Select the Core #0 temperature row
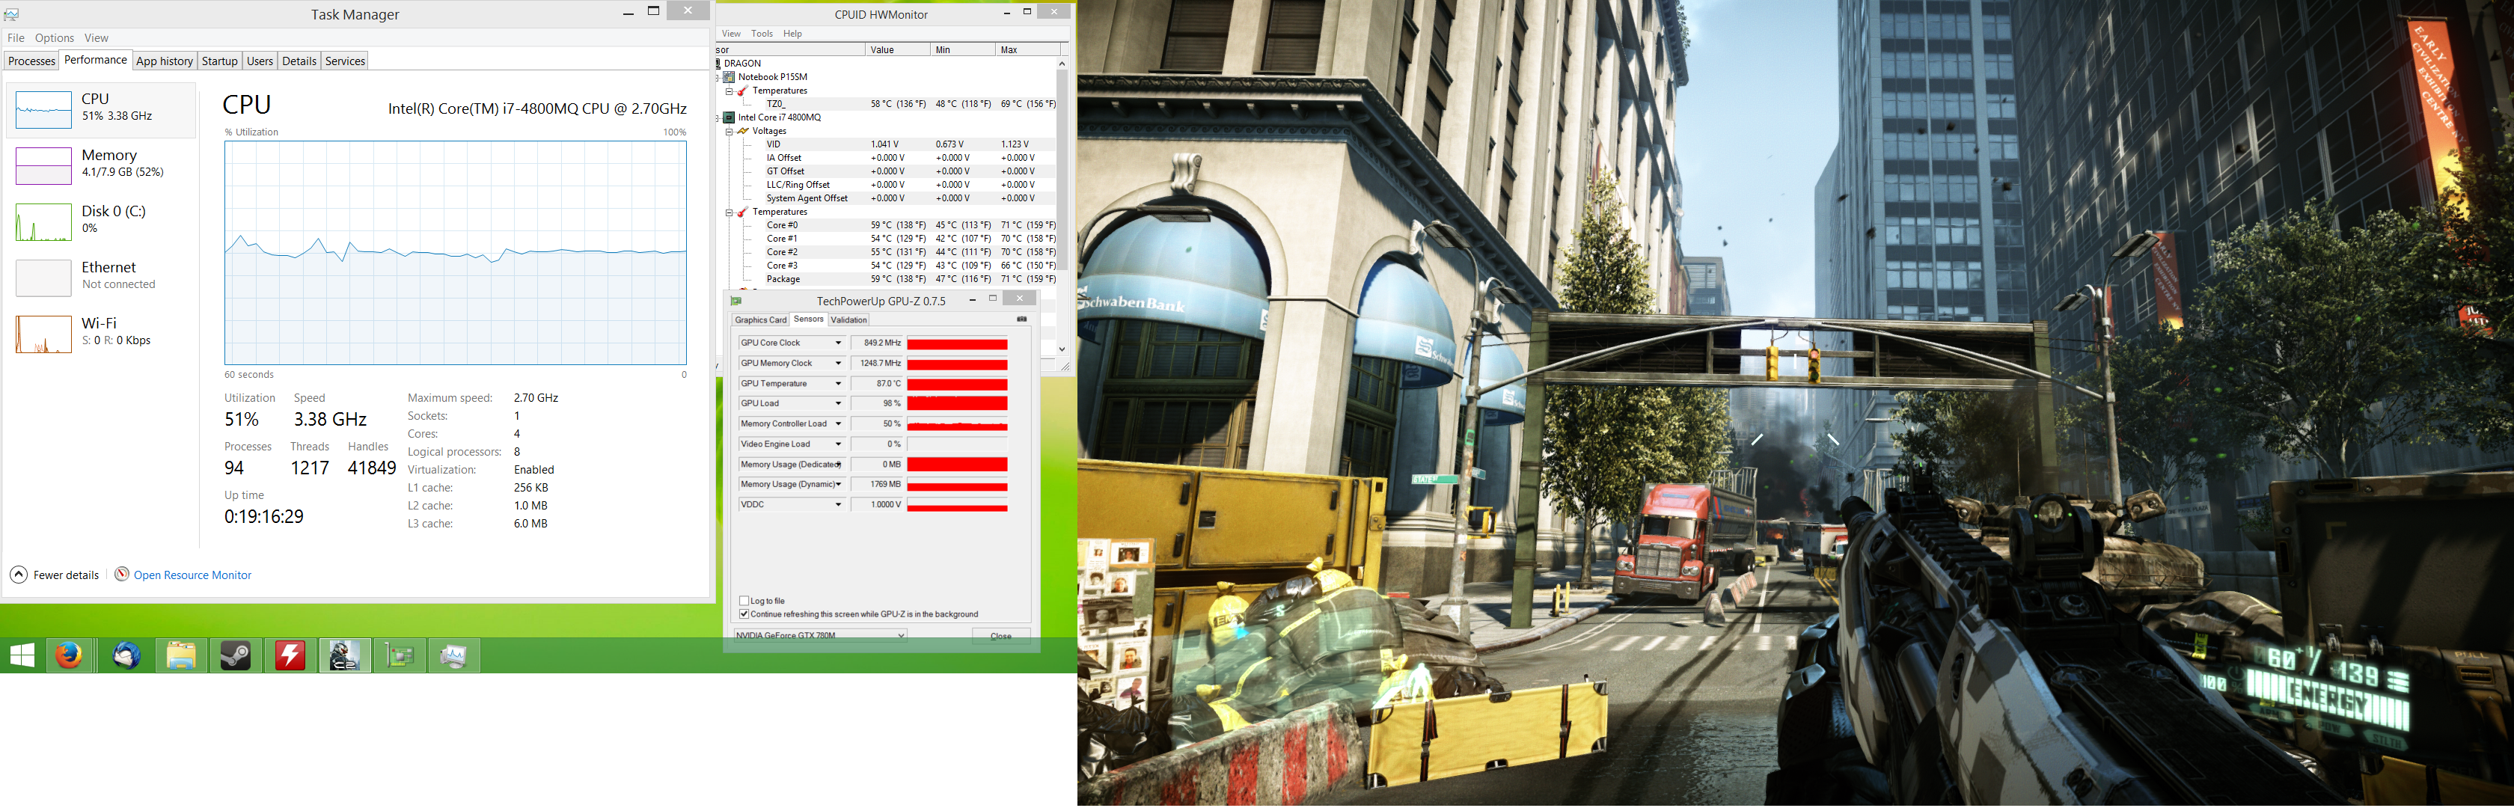The image size is (2514, 808). (x=910, y=225)
